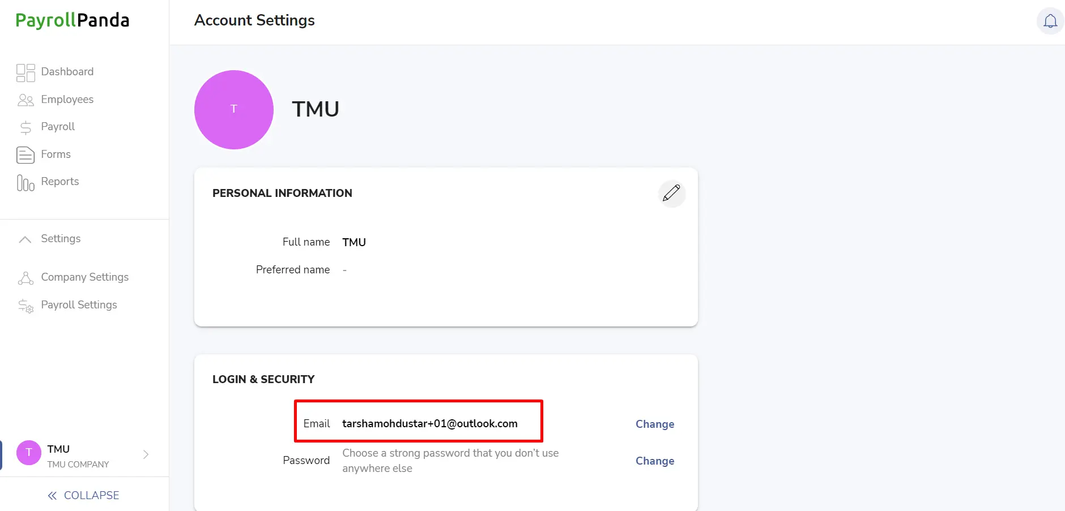This screenshot has width=1065, height=511.
Task: Edit personal information with pencil icon
Action: (x=672, y=194)
